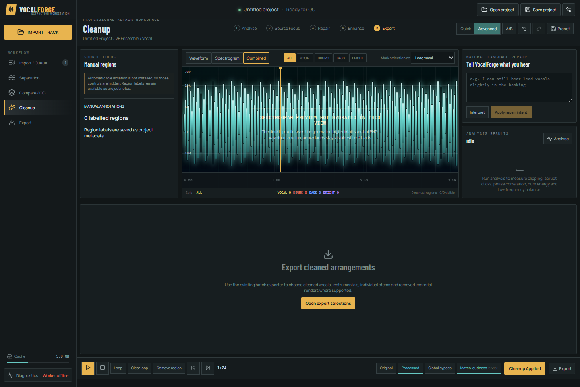The image size is (580, 387).
Task: Click the cache usage progress bar
Action: (38, 362)
